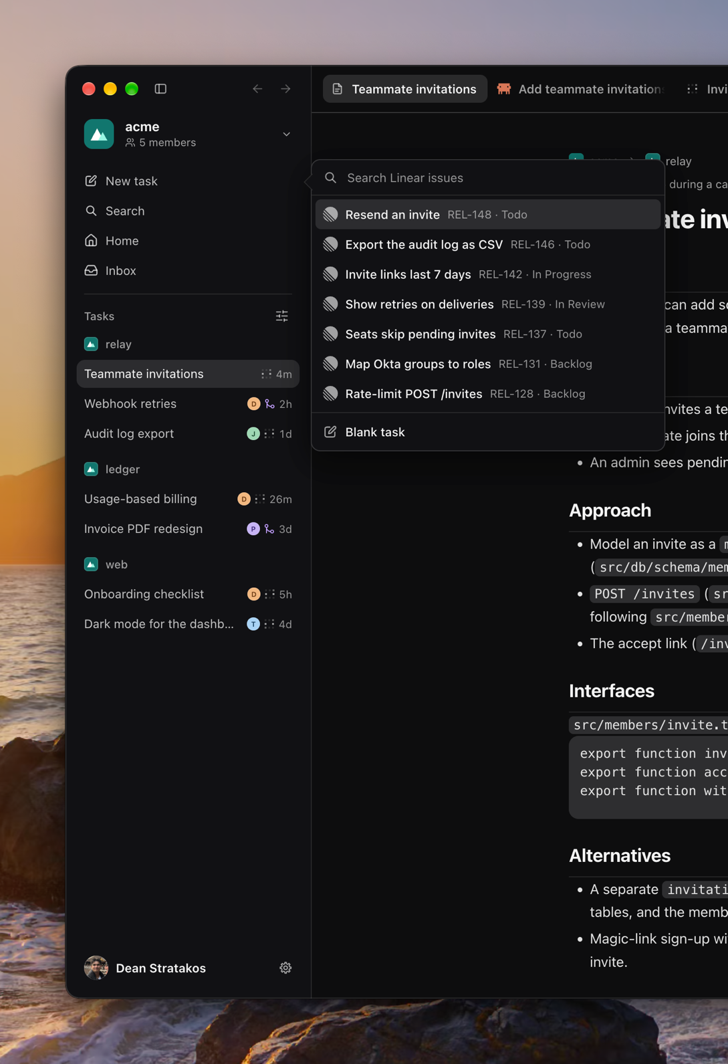728x1064 pixels.
Task: Click the 5 members label
Action: point(160,142)
